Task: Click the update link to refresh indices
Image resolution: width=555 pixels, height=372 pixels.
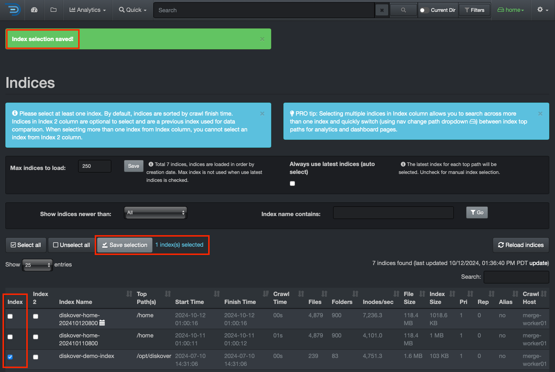Action: 538,263
